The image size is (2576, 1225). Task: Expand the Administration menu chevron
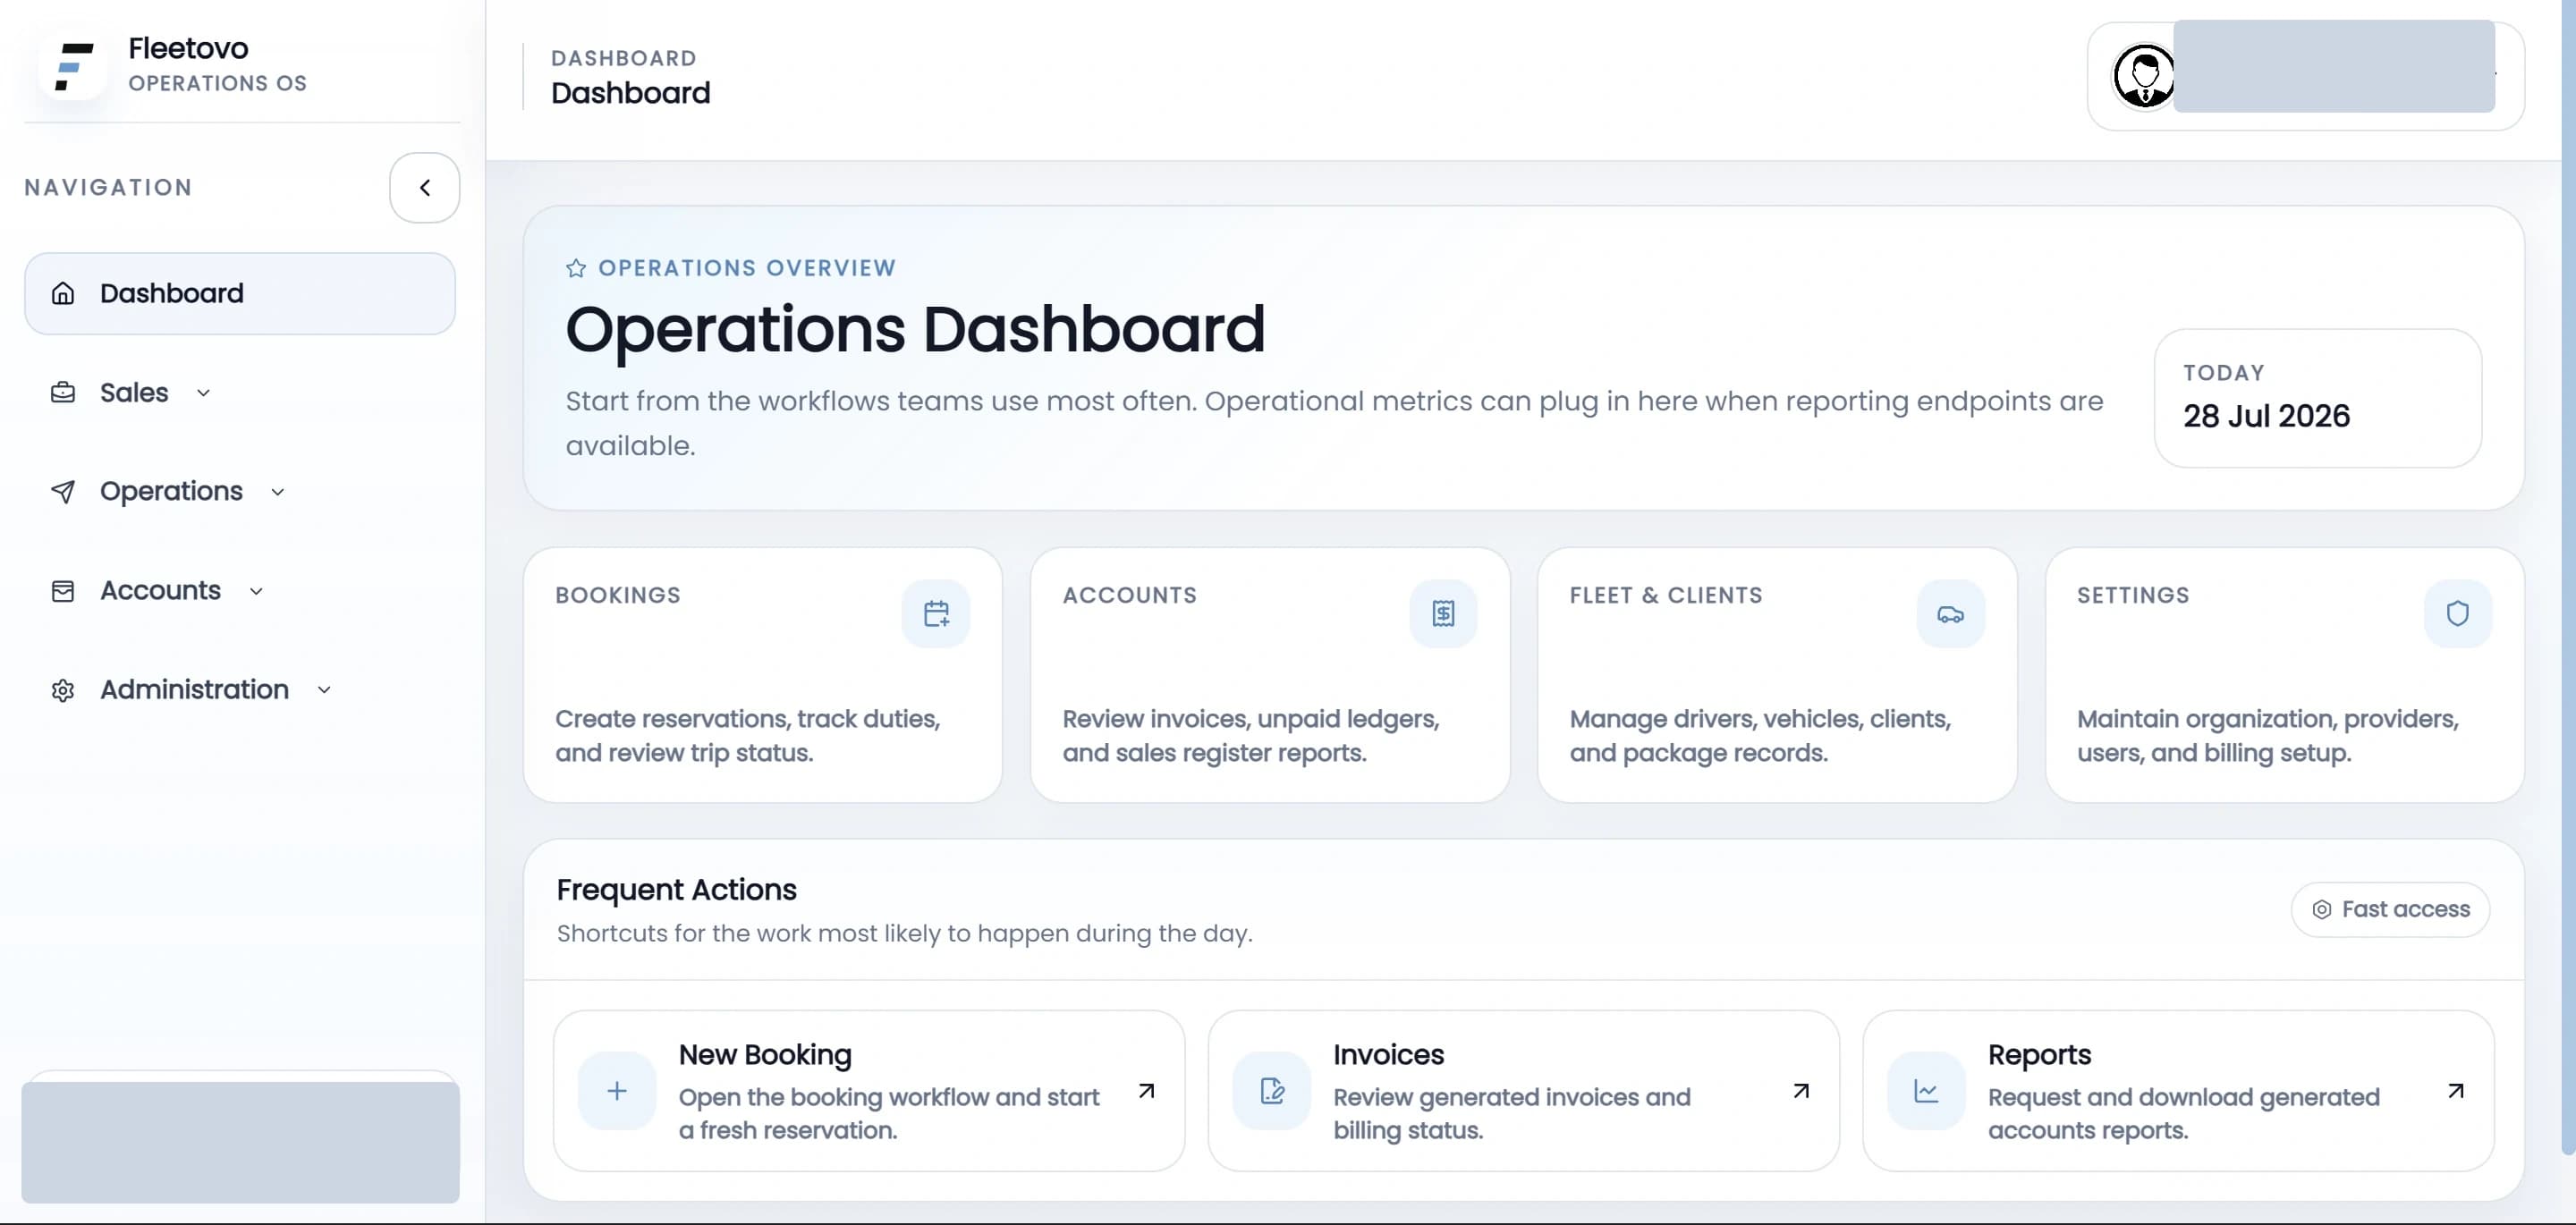324,690
